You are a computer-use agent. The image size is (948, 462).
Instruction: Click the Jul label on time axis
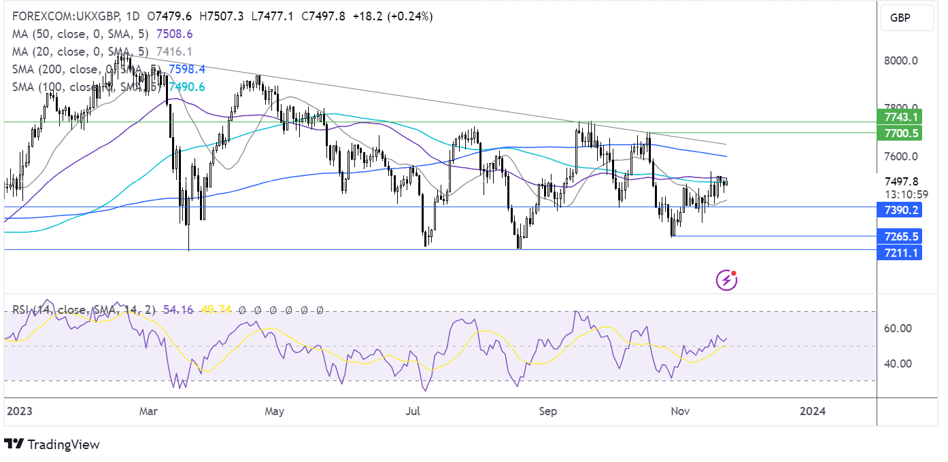pos(412,411)
